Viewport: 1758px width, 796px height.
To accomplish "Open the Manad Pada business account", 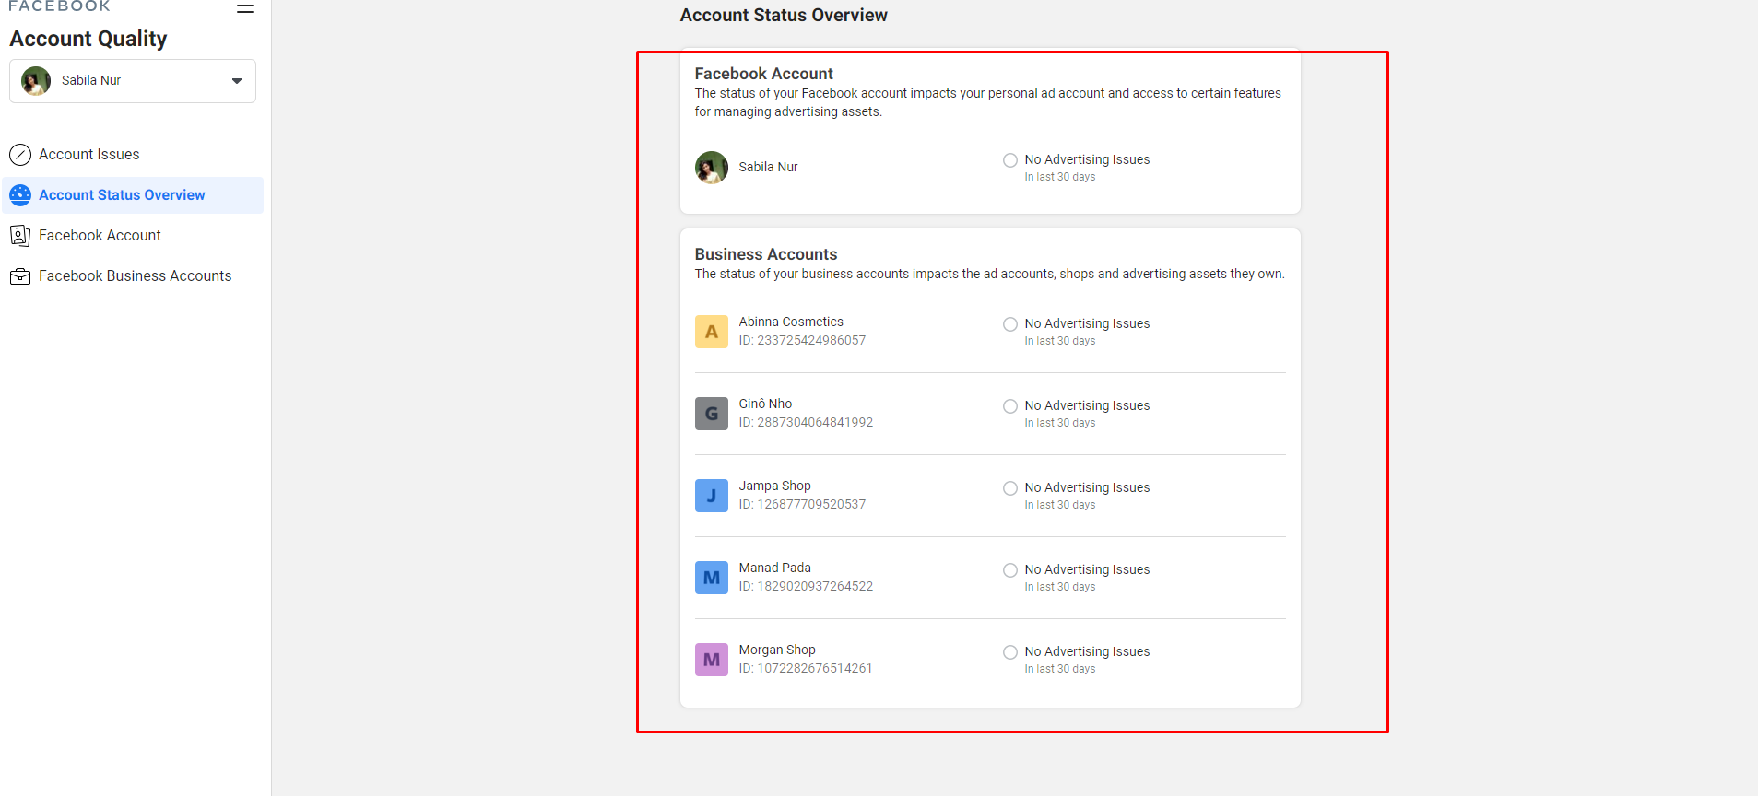I will click(x=774, y=568).
